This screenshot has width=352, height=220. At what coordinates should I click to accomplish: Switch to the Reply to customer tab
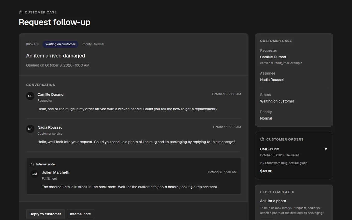[x=45, y=214]
